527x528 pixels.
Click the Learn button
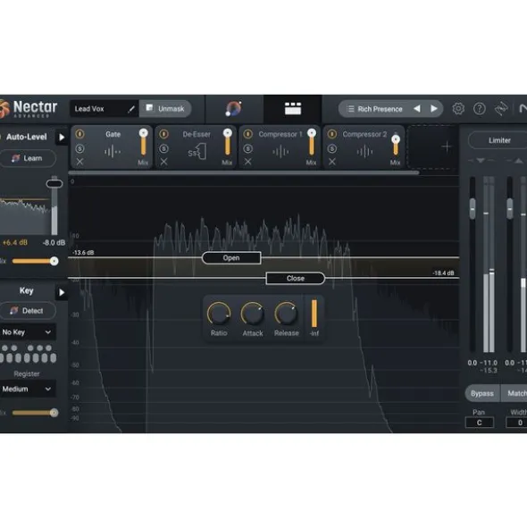(x=28, y=158)
